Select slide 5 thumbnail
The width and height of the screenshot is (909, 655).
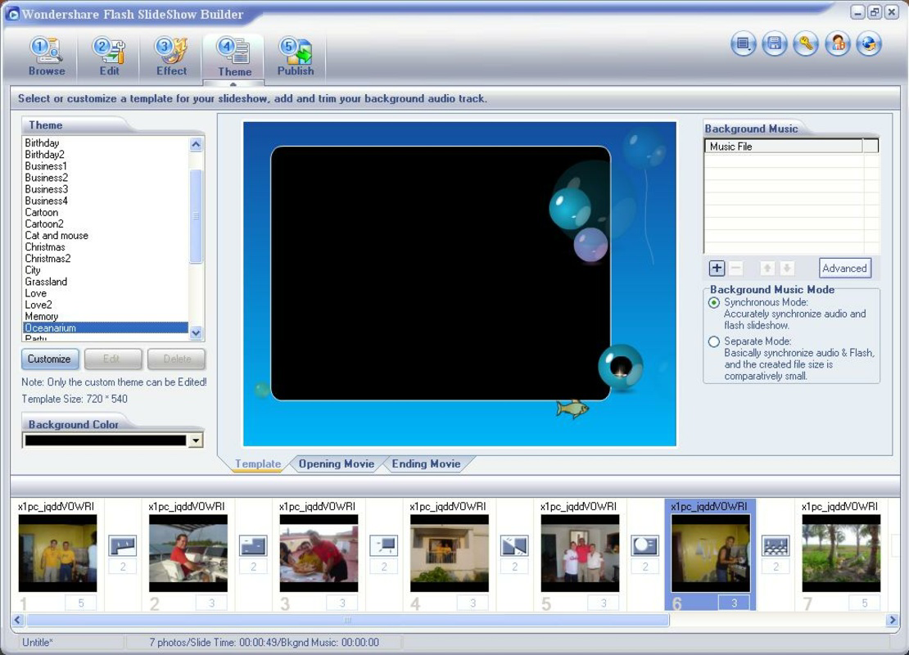580,553
